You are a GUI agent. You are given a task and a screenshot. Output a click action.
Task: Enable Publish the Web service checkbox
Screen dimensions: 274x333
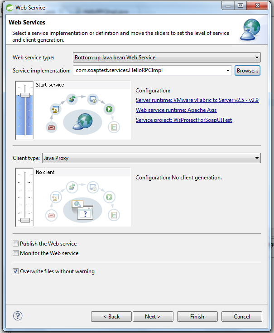point(15,244)
